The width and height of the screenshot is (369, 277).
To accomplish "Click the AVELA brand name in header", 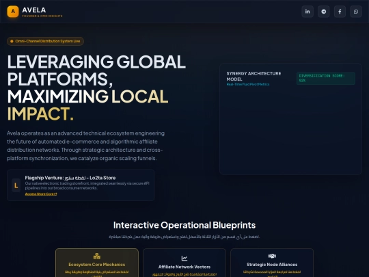I will click(x=34, y=10).
